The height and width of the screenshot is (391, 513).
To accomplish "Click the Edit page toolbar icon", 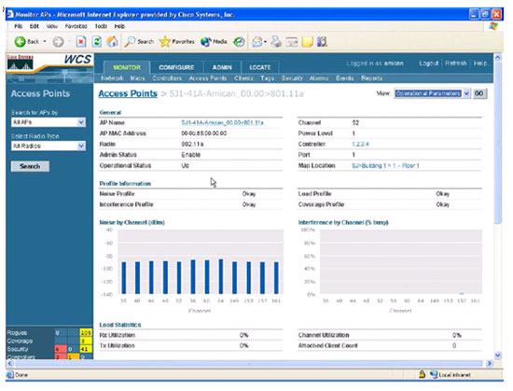I will pos(292,42).
